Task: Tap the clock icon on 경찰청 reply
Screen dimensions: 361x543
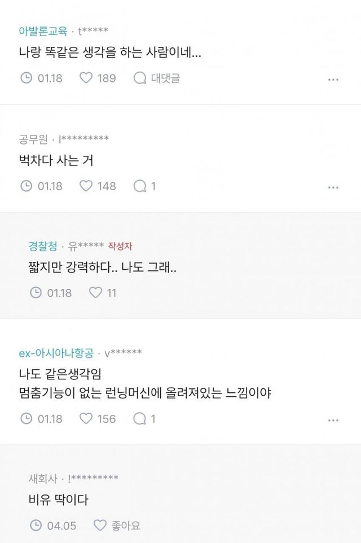Action: click(x=36, y=292)
